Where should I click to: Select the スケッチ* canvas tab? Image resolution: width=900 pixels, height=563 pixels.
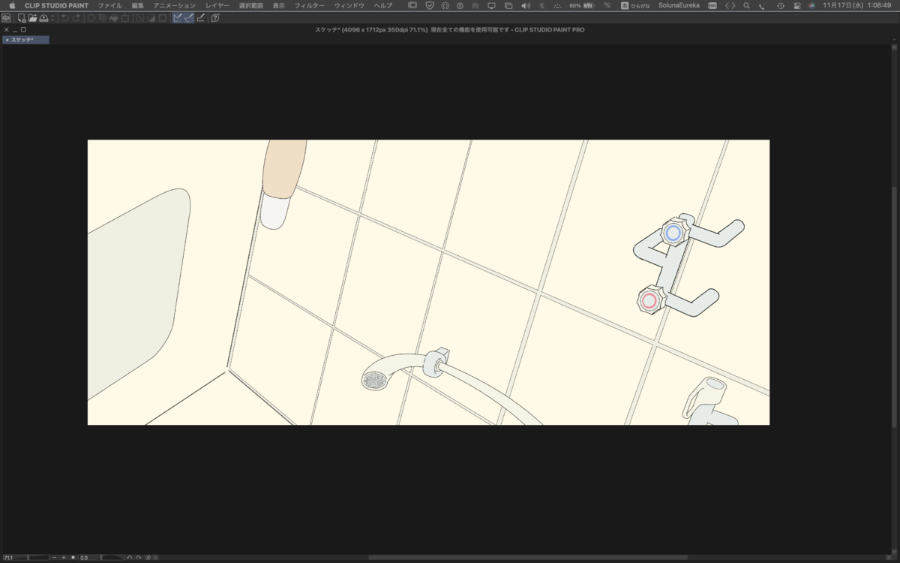point(25,40)
